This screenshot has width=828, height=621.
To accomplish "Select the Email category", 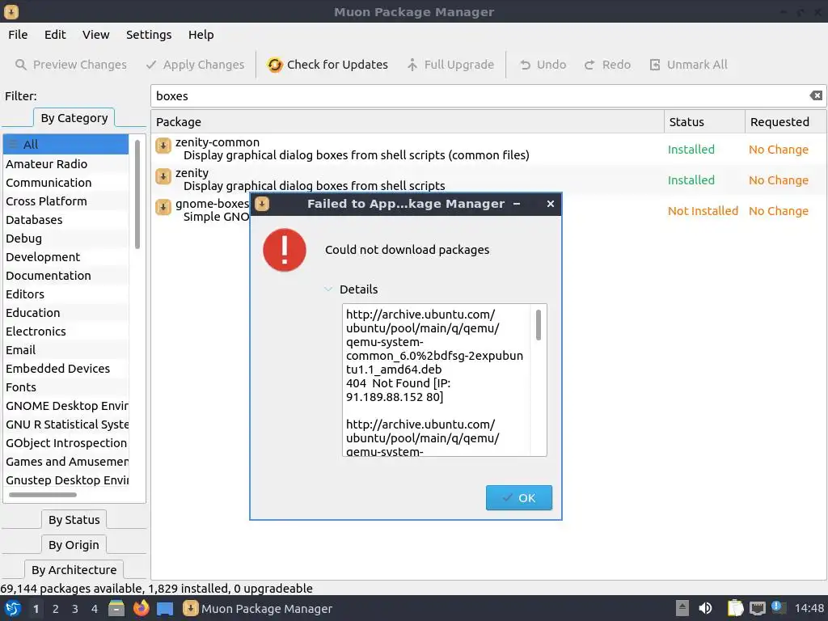I will (x=66, y=350).
